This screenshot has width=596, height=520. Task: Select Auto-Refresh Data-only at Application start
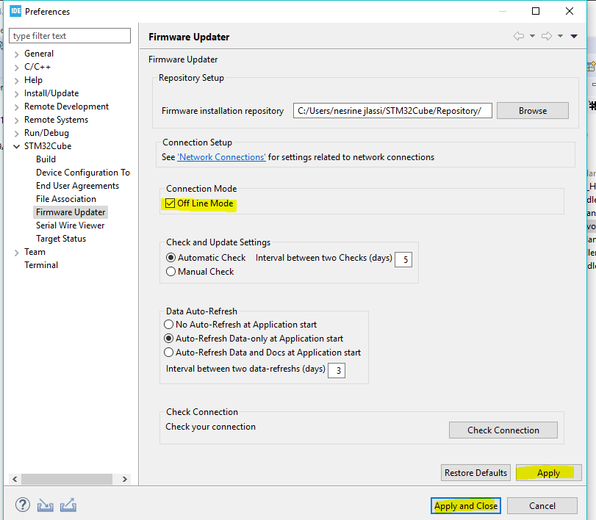click(169, 339)
